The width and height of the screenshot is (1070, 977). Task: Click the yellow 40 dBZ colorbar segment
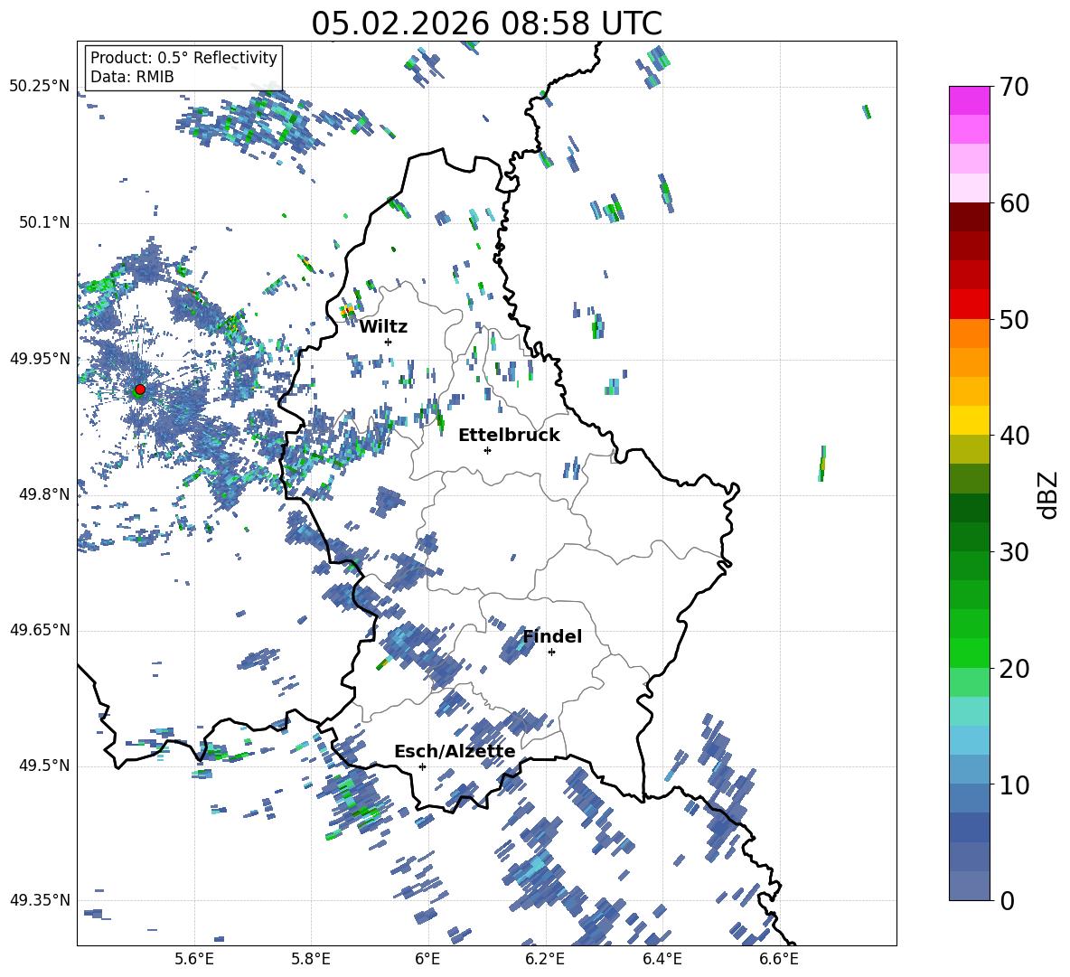[969, 420]
